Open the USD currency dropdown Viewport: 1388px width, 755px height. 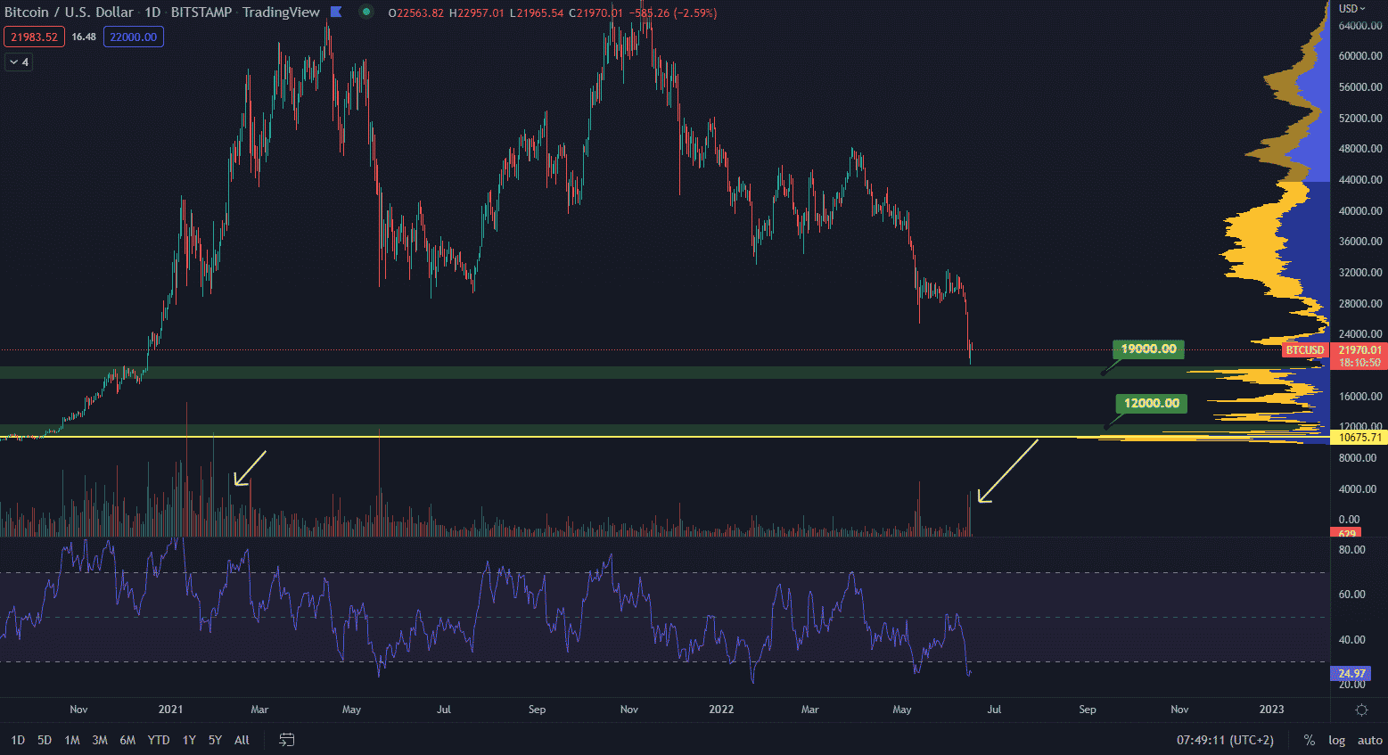pos(1351,9)
